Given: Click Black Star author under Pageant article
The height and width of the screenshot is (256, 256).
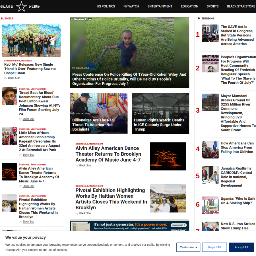Looking at the screenshot, I should pos(28,155).
